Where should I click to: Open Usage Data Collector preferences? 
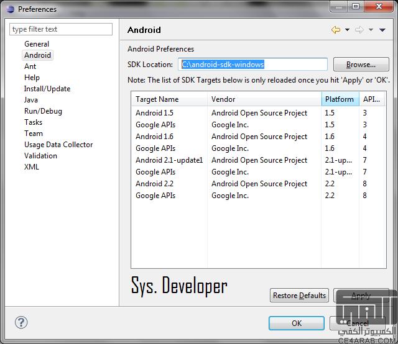[58, 145]
